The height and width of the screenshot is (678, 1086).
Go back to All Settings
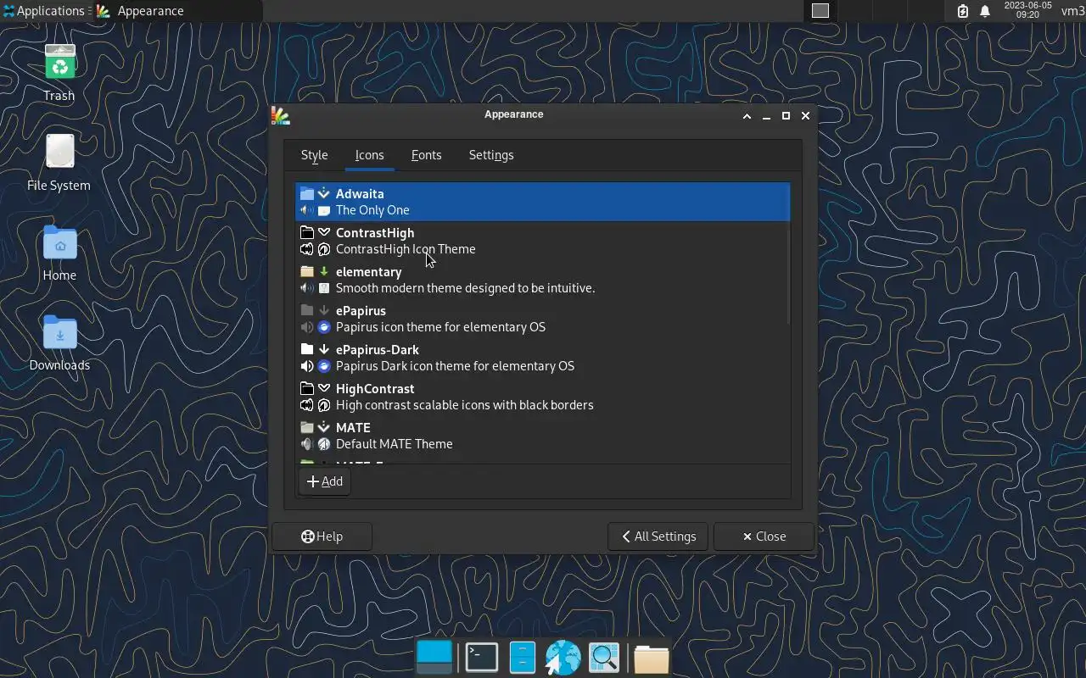click(x=658, y=536)
